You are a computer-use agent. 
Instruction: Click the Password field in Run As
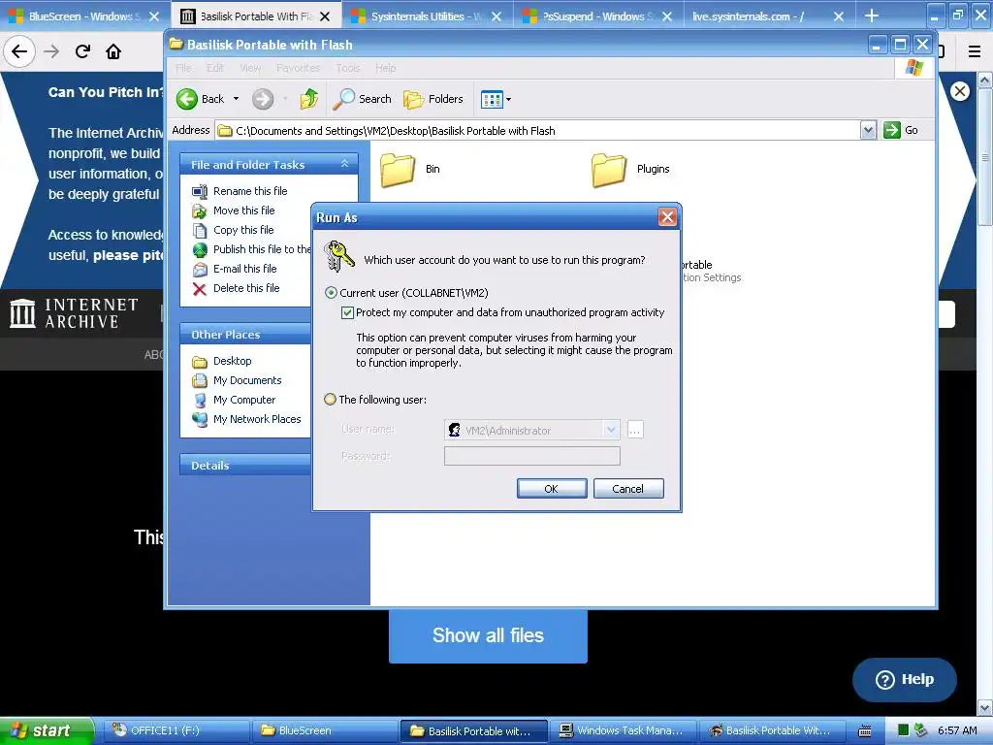pos(532,456)
